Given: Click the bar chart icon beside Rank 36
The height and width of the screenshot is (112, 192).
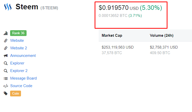Looking at the screenshot, I should click(6, 33).
